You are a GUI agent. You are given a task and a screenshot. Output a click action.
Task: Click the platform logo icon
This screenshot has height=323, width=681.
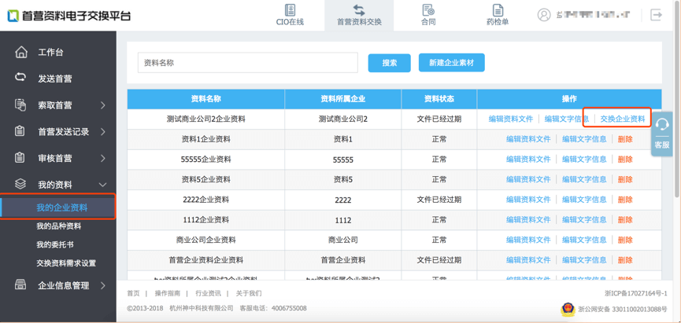(x=13, y=16)
